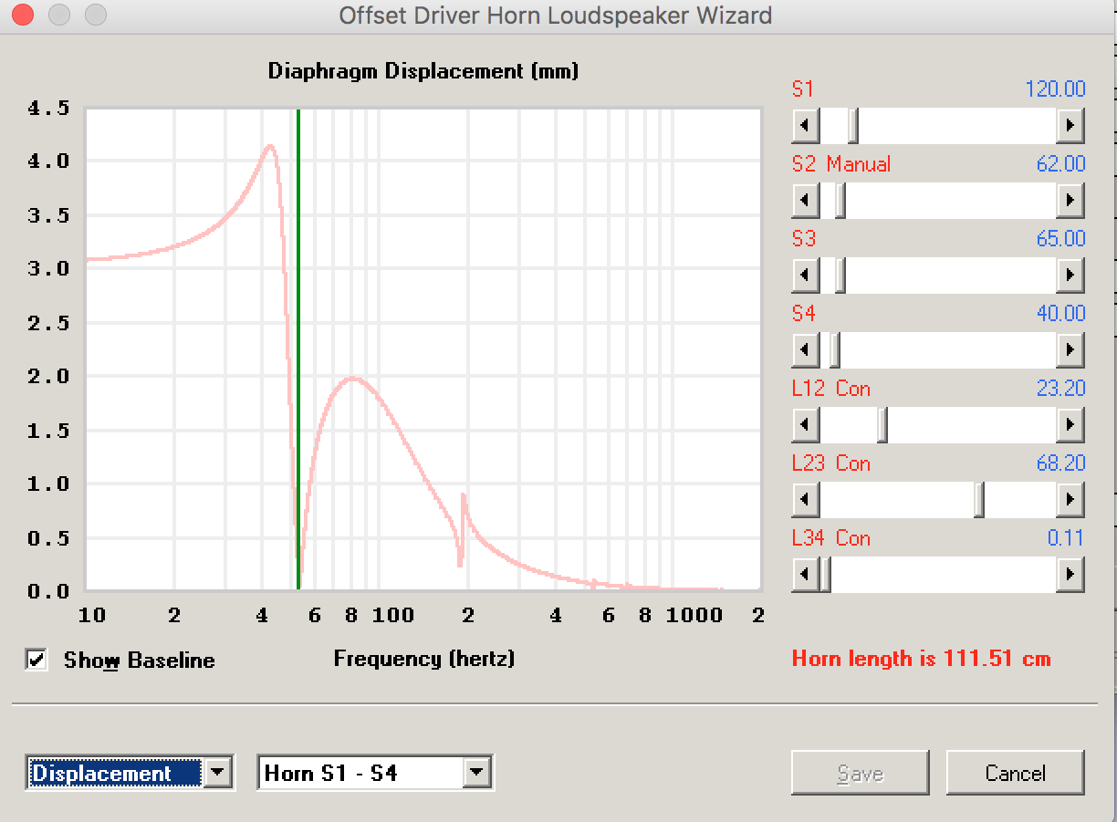
Task: Click the S3 slider thumb
Action: click(x=840, y=275)
